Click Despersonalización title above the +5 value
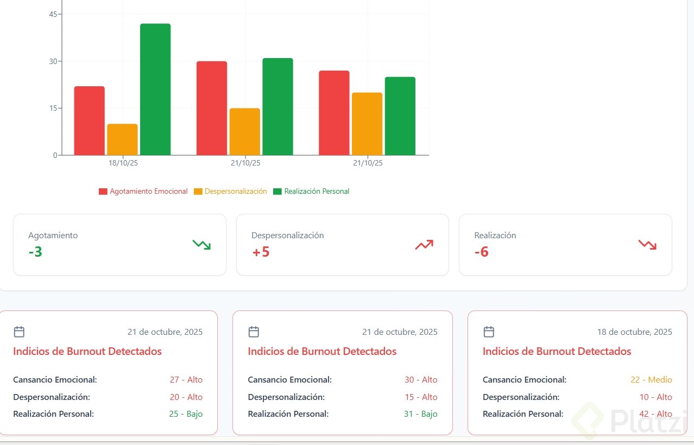The image size is (694, 445). point(288,236)
